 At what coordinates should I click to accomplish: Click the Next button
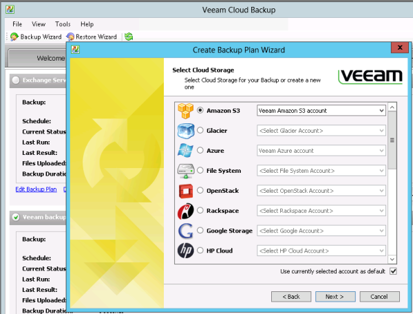click(x=335, y=296)
